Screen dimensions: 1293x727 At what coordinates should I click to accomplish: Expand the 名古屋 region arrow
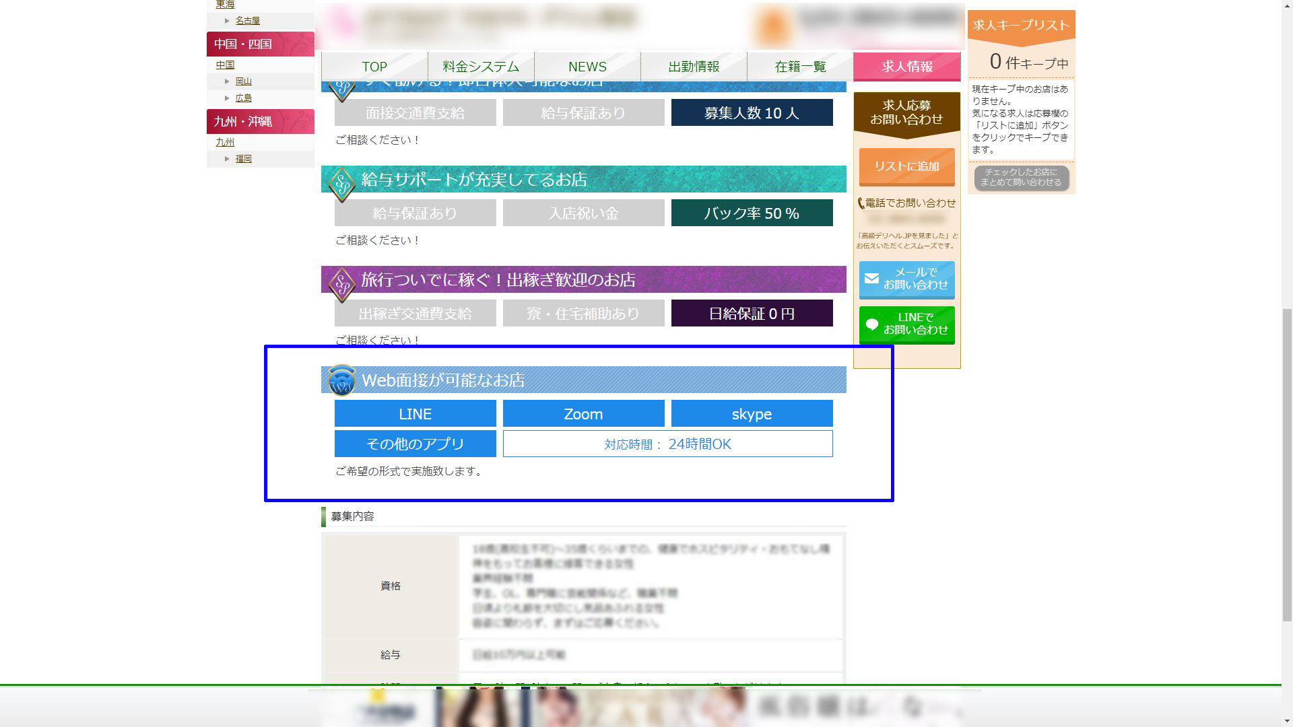point(227,20)
